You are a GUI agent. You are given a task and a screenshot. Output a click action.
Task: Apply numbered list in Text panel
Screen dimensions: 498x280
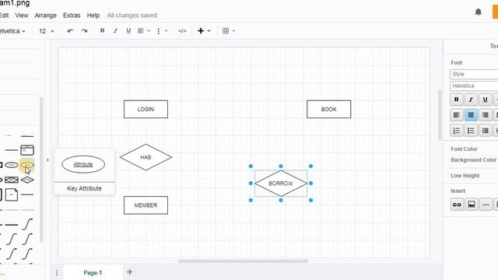click(x=457, y=131)
